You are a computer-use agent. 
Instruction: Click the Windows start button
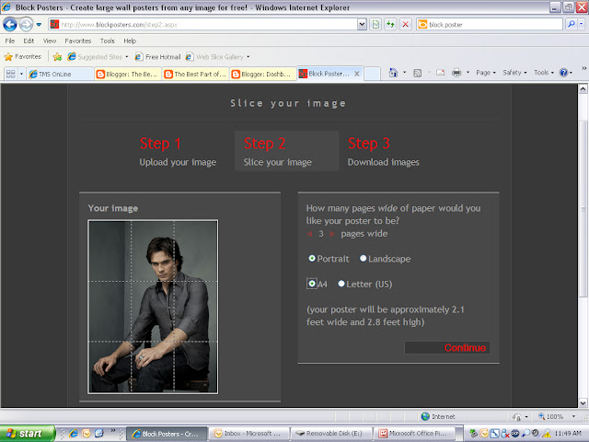[27, 434]
